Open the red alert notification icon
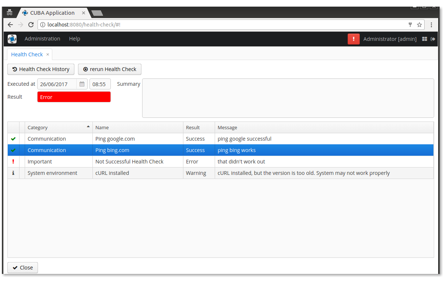Image resolution: width=443 pixels, height=282 pixels. coord(354,39)
